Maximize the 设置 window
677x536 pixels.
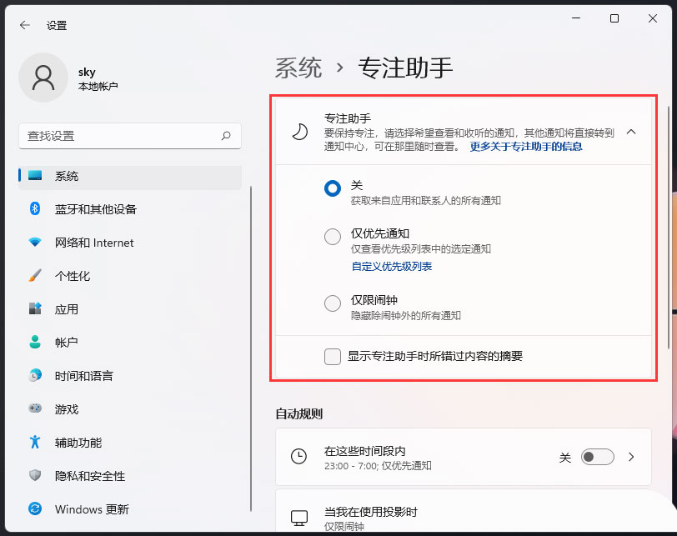click(x=614, y=18)
